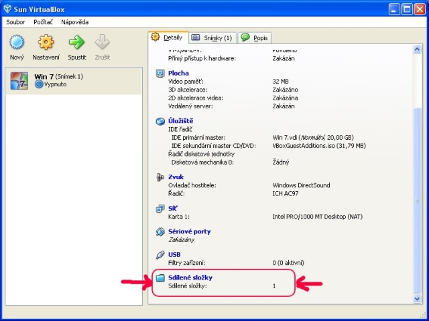The image size is (429, 321).
Task: Open the Sériové porty section link
Action: [x=189, y=231]
